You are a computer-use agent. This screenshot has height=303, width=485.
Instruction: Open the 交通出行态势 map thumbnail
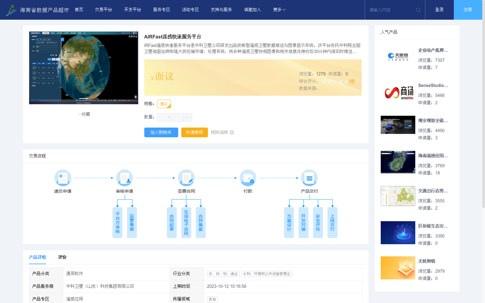pos(398,196)
